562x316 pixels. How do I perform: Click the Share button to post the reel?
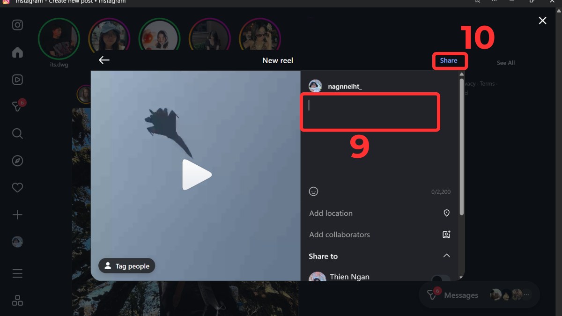[x=449, y=60]
